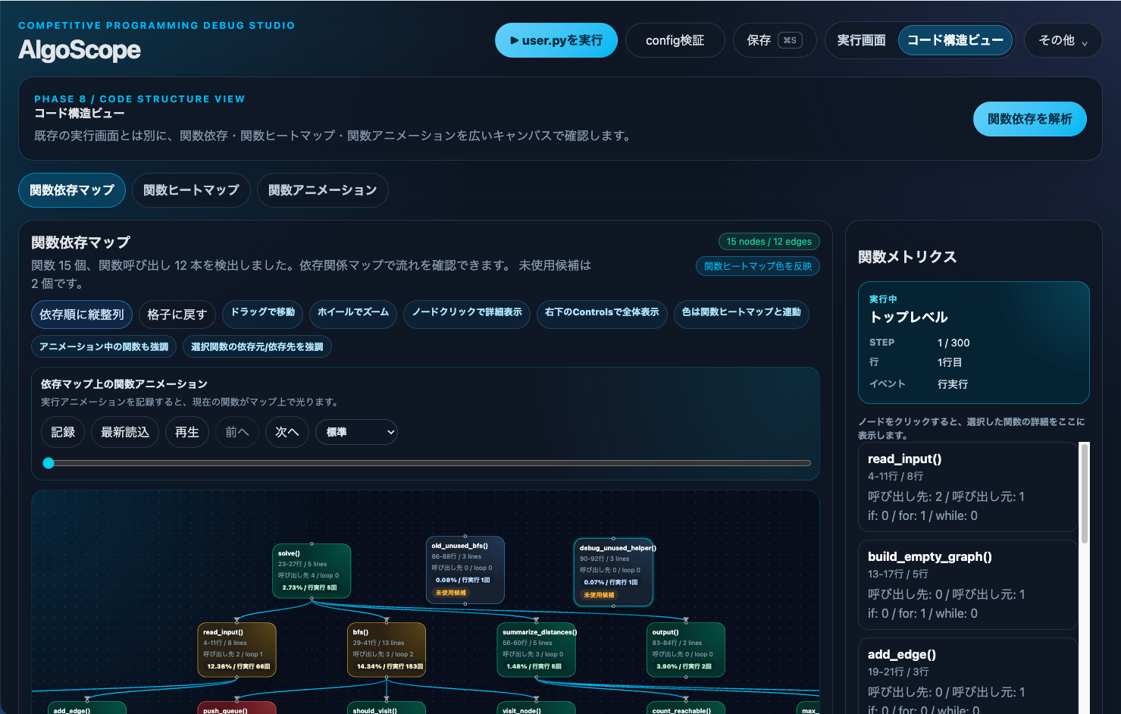Viewport: 1121px width, 714px height.
Task: Click the 次へ next step button
Action: pyautogui.click(x=287, y=432)
